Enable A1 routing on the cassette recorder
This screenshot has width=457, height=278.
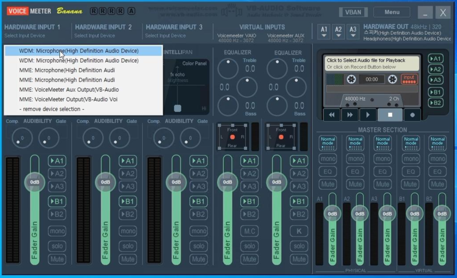click(435, 59)
